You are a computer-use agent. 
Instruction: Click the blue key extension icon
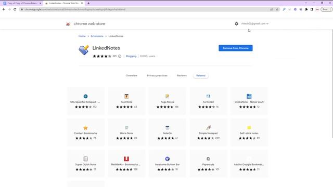pyautogui.click(x=284, y=9)
